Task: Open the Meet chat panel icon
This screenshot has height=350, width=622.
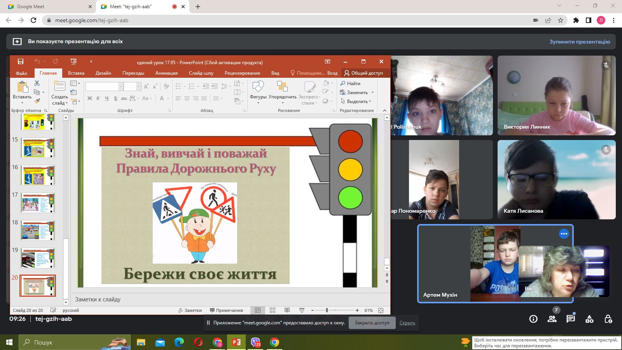Action: coord(570,319)
